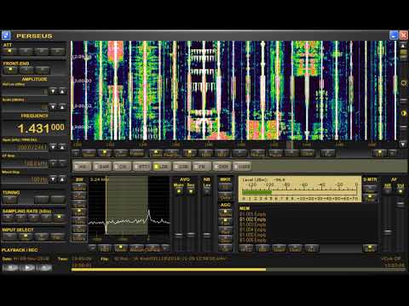
Task: Start playback with the play button
Action: pyautogui.click(x=27, y=267)
